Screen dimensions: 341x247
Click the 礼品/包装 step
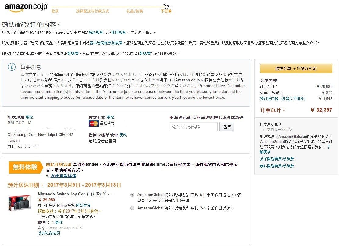click(135, 11)
